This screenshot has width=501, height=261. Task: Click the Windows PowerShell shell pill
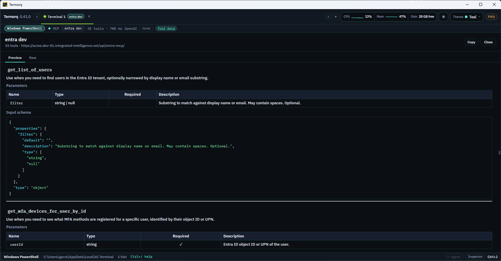(x=24, y=29)
